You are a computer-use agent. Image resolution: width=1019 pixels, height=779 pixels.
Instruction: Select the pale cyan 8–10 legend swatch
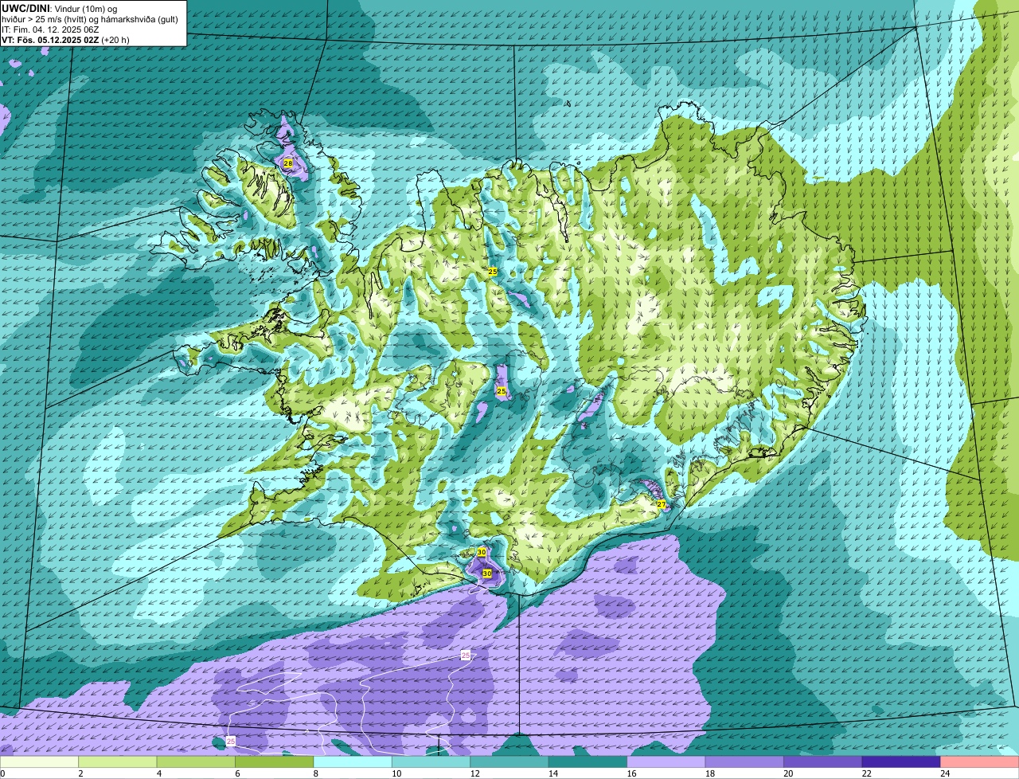[x=353, y=762]
